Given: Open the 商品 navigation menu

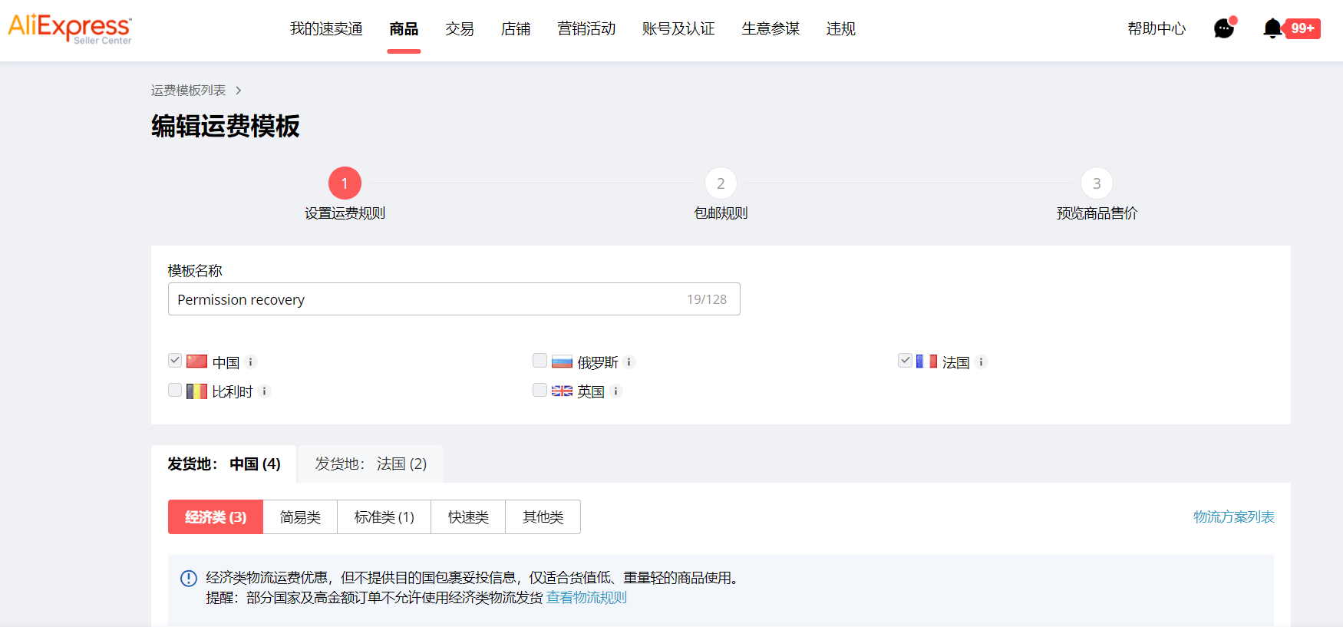Looking at the screenshot, I should pyautogui.click(x=404, y=29).
